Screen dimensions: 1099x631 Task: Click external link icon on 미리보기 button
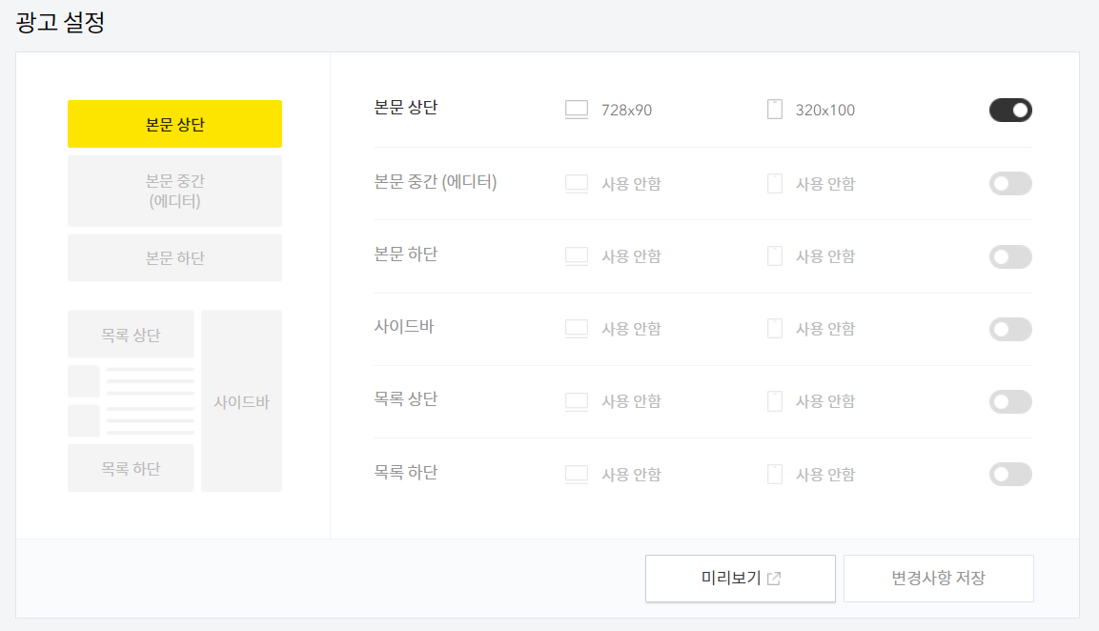point(774,579)
